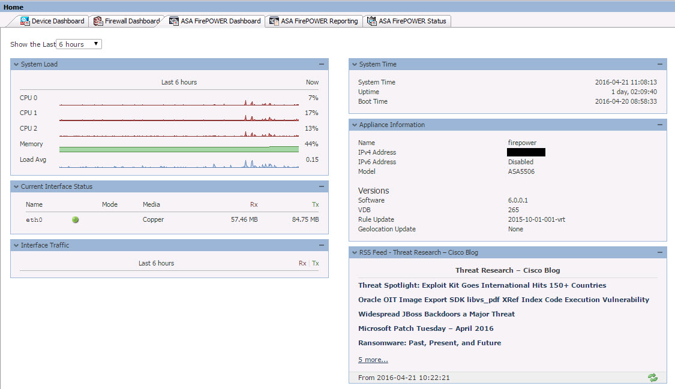Open the Show the Last time dropdown

click(x=79, y=44)
